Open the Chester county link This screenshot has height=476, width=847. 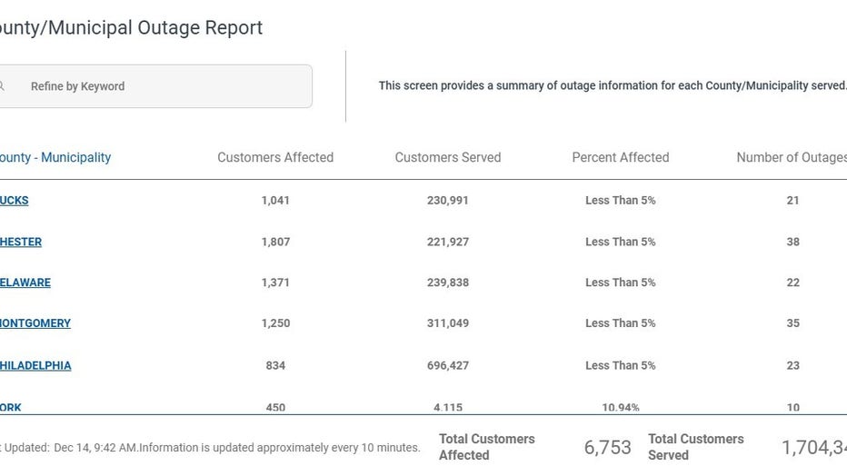tap(21, 242)
